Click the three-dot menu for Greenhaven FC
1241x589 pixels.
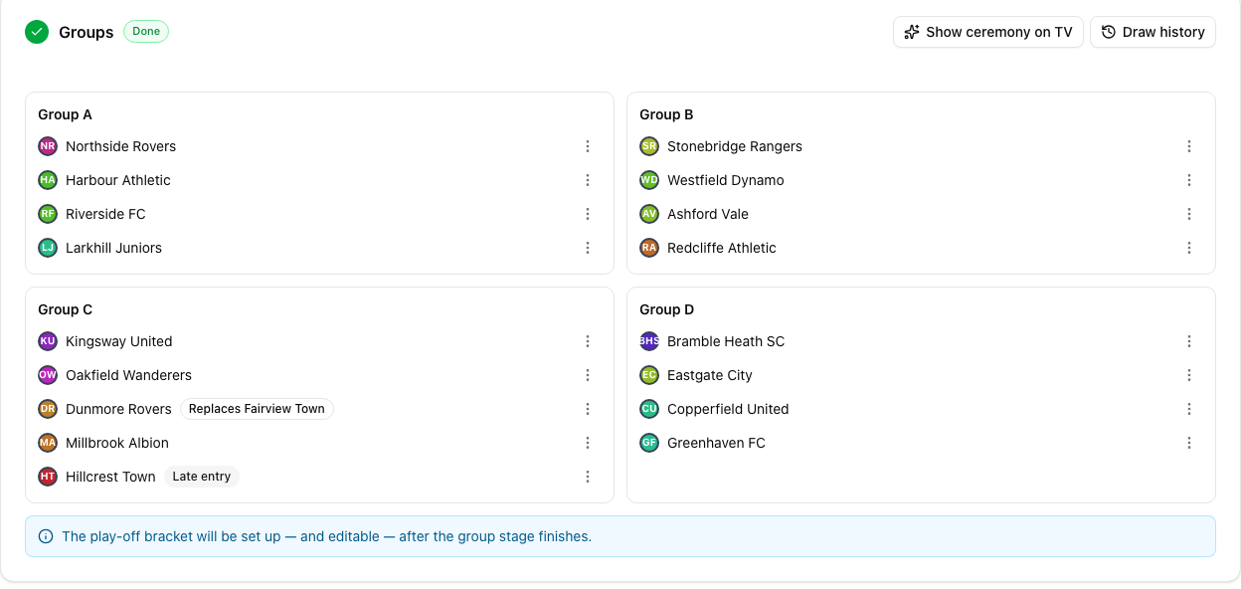tap(1189, 443)
